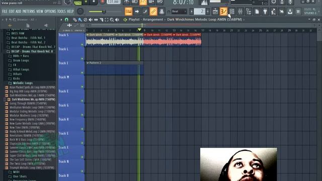Select the Paint brush tool in playlist
The image size is (322, 181).
tap(80, 20)
